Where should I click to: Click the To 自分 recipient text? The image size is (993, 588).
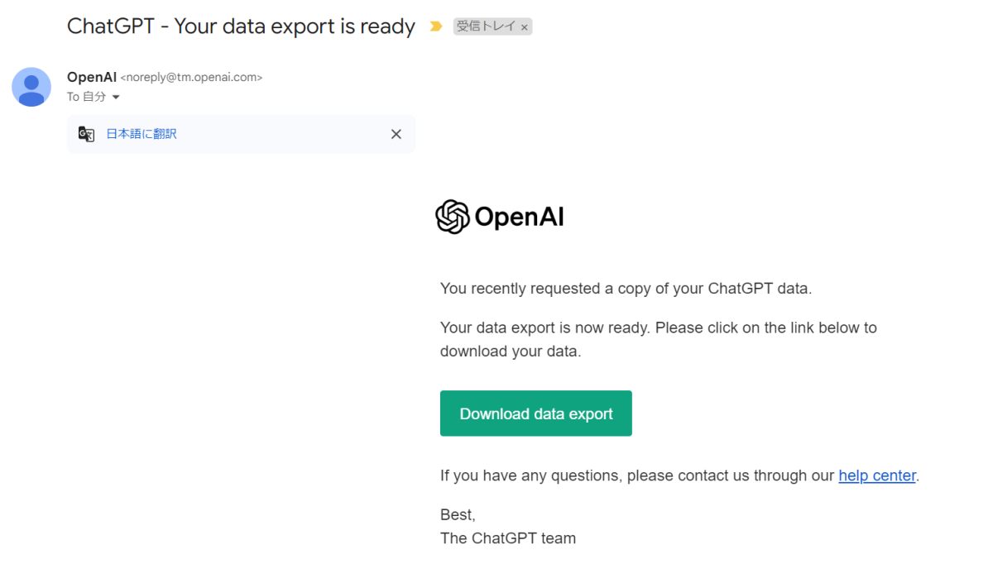pos(87,97)
